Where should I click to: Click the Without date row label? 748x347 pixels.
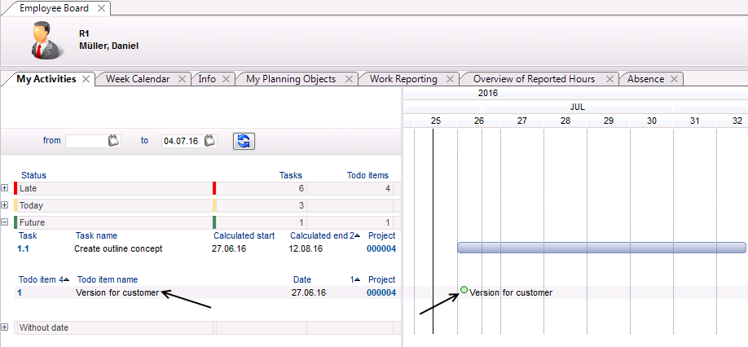click(44, 328)
